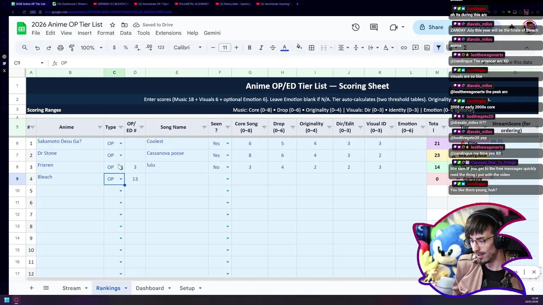Viewport: 543px width, 305px height.
Task: Format as currency with the dollar icon
Action: tap(114, 47)
